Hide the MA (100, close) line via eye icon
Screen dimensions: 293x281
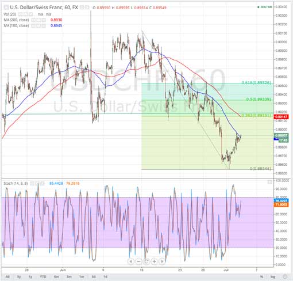coord(33,26)
